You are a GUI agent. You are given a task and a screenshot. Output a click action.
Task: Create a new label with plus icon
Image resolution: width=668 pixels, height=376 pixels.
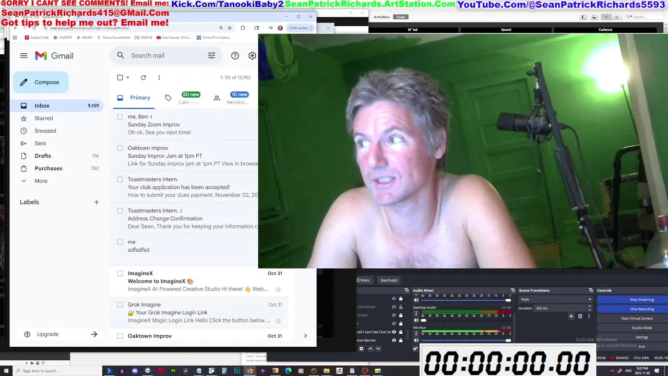point(96,202)
